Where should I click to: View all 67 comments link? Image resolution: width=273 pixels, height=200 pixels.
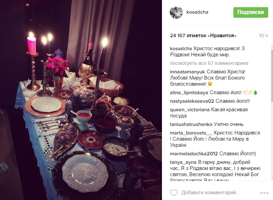pyautogui.click(x=209, y=63)
